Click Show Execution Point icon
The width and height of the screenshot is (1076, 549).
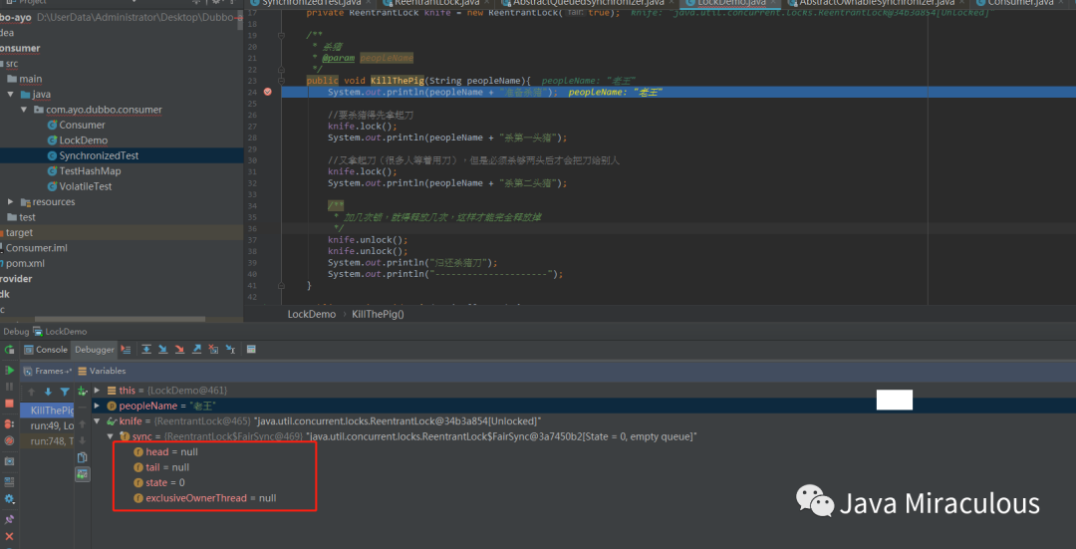pos(126,350)
